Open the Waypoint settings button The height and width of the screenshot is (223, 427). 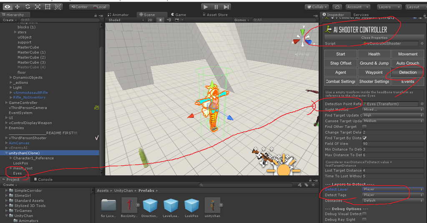[x=374, y=72]
